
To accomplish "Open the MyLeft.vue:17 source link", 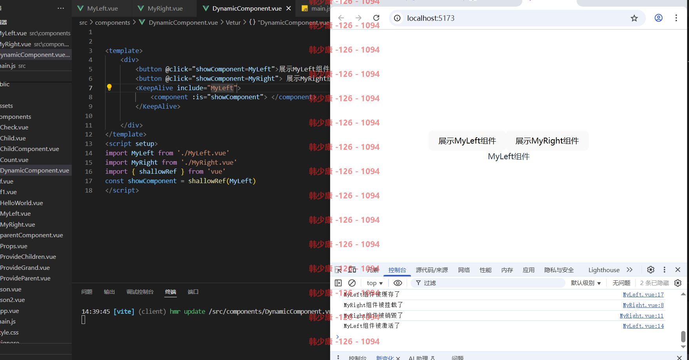I will [x=643, y=295].
